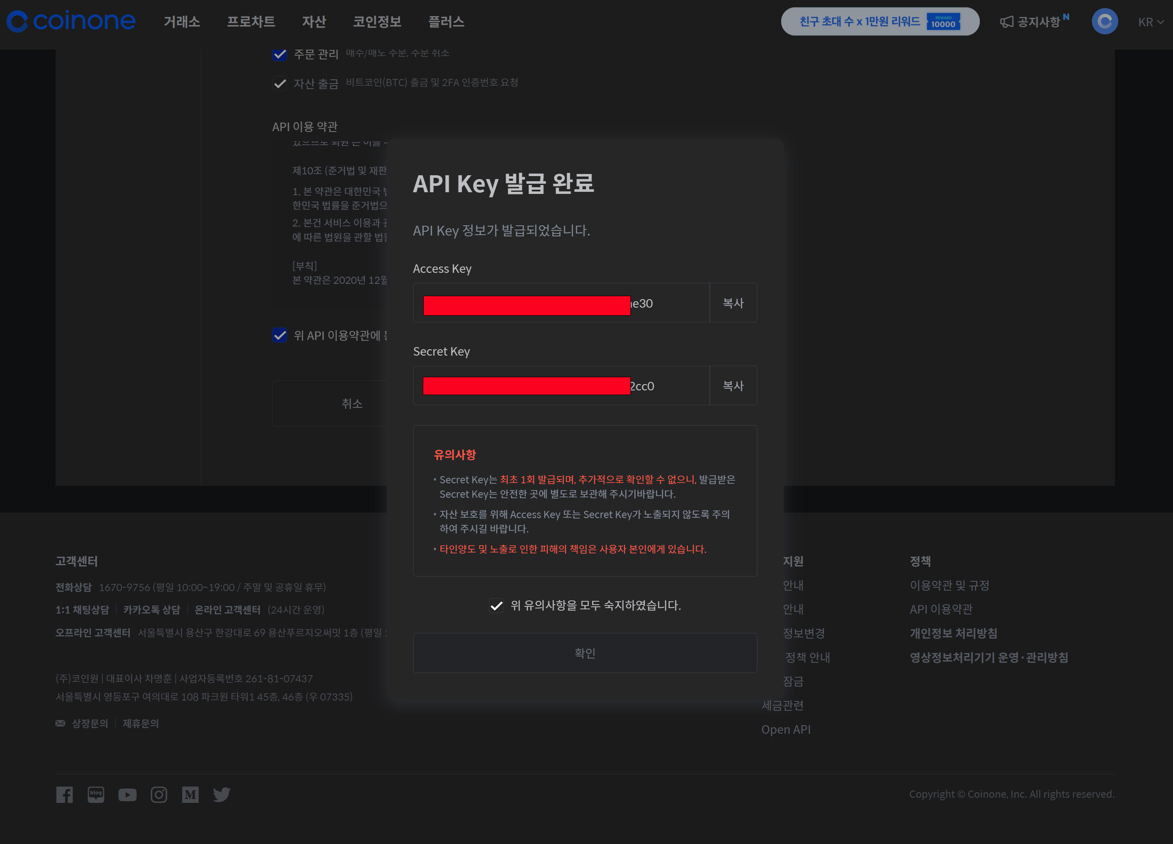Uncheck the 주문 관리 permission checkbox
This screenshot has width=1173, height=844.
279,54
